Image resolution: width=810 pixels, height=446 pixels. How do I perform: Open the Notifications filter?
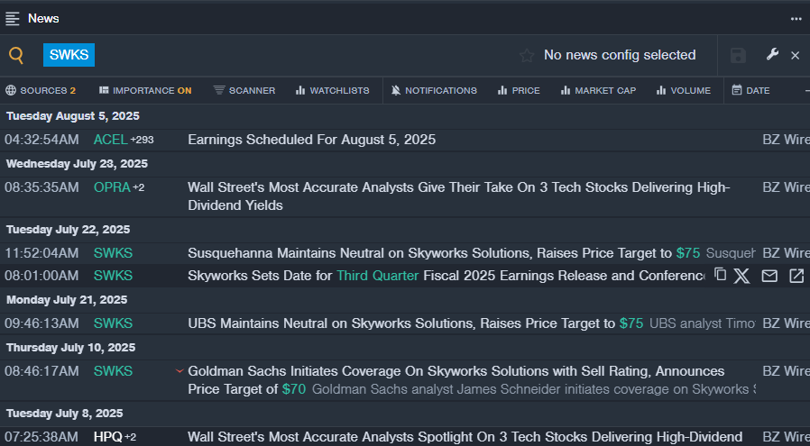434,90
